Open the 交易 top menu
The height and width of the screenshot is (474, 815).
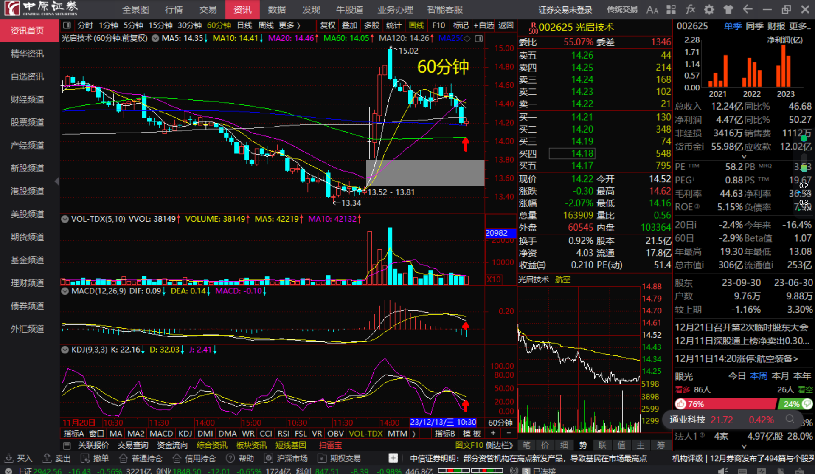208,9
